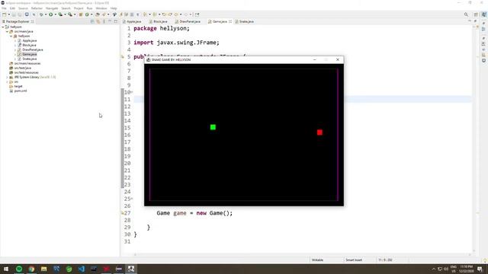Click the Debug bug icon in toolbar
488x274 pixels.
coord(41,14)
